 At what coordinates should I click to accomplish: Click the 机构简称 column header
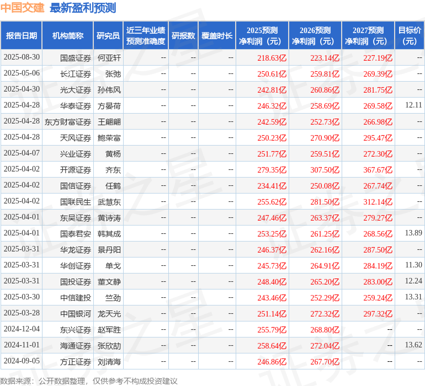pyautogui.click(x=67, y=35)
